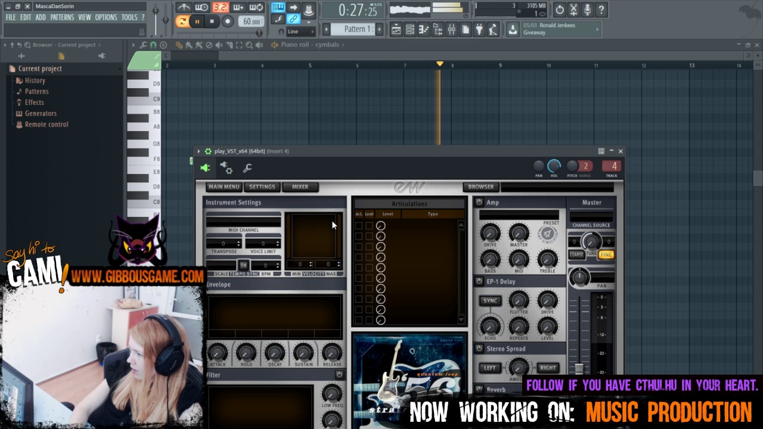
Task: Set the tempo field showing 60.000
Action: point(251,21)
